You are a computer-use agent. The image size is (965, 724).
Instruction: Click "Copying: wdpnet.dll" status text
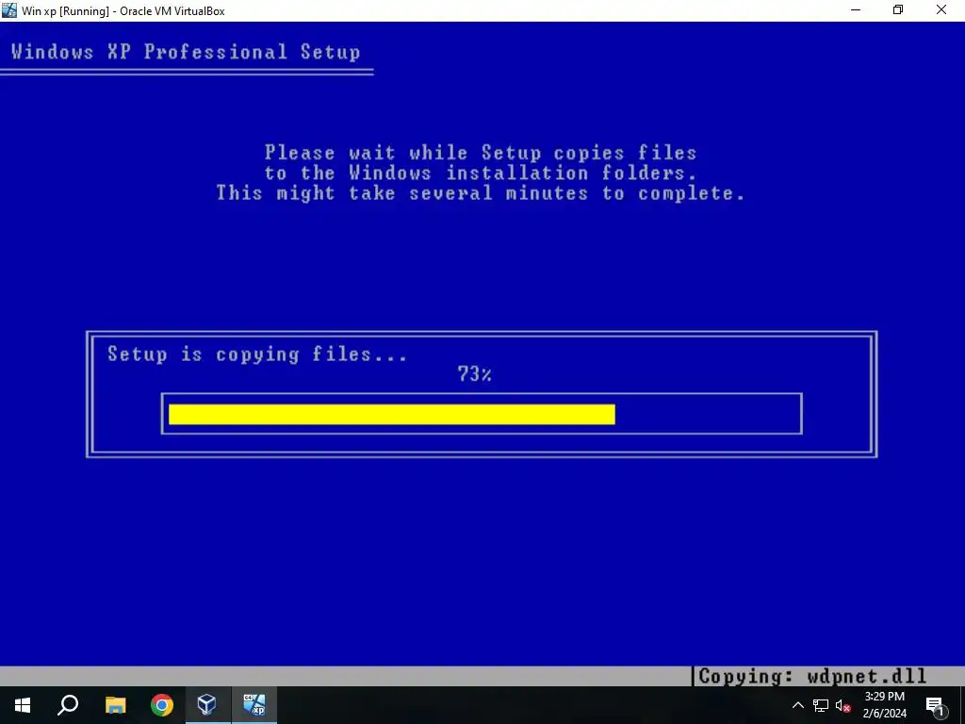[812, 677]
